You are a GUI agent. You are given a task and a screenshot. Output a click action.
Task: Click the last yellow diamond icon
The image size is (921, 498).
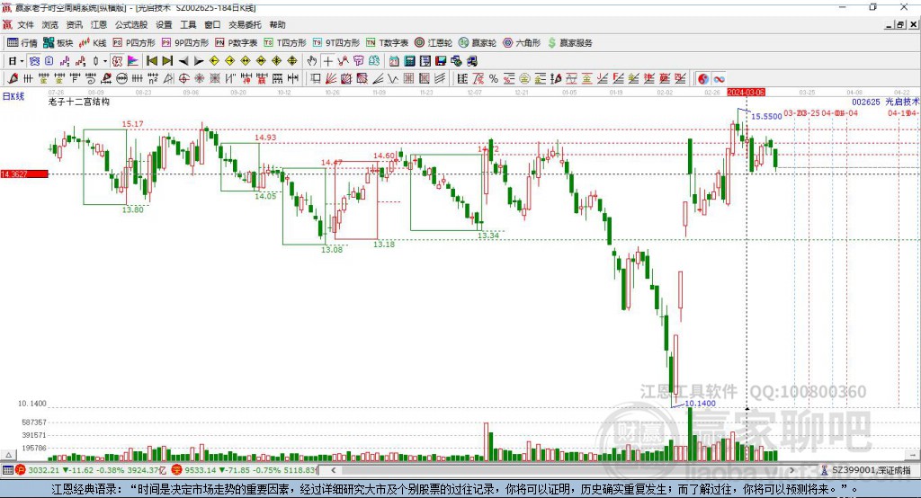tap(292, 61)
